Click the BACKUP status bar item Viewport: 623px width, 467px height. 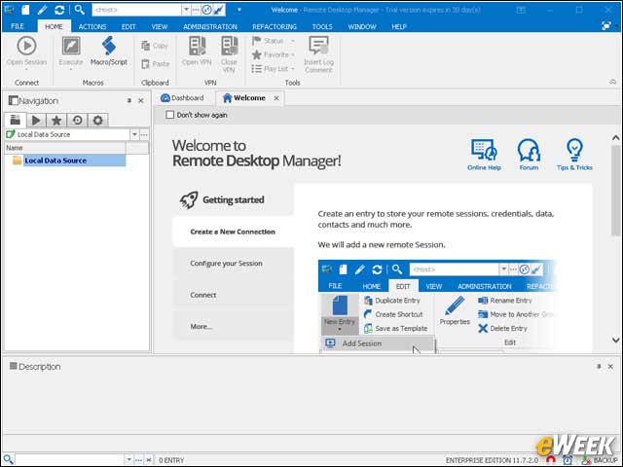pos(601,460)
